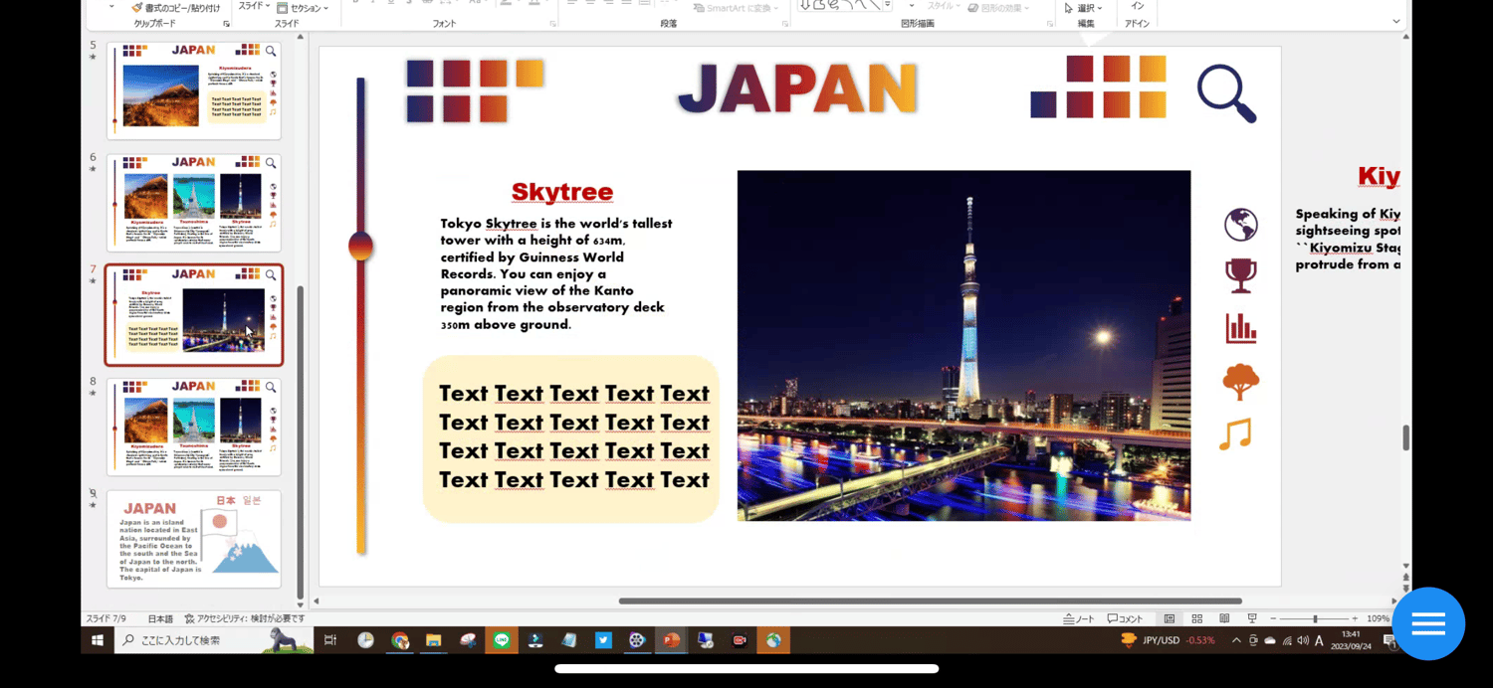Open Chrome from the taskbar

[400, 640]
